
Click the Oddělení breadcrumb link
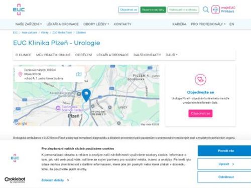pos(81,33)
